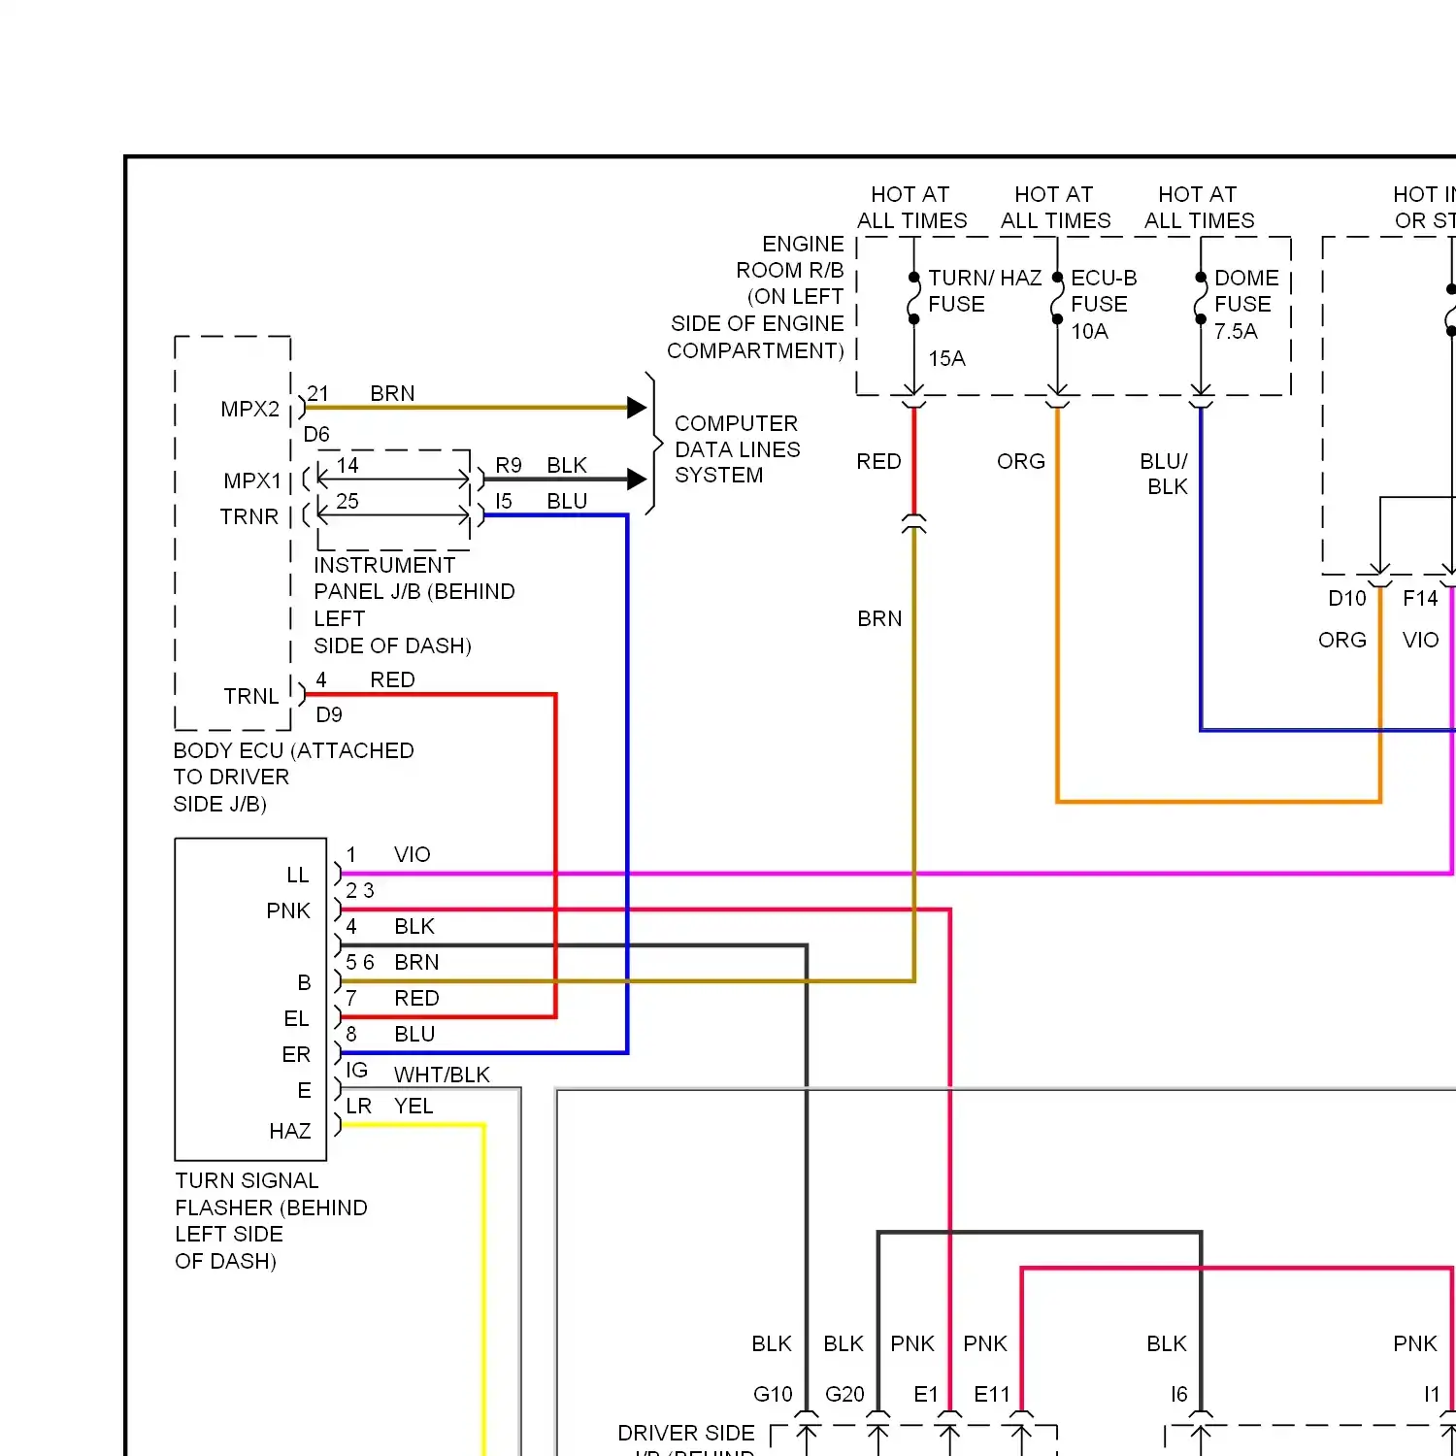Click HOT AT ALL TIMES above TURN/HAZ fuse

pos(911,208)
